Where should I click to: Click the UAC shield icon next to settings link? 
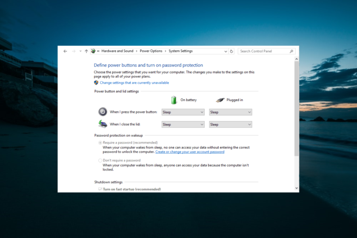click(96, 82)
